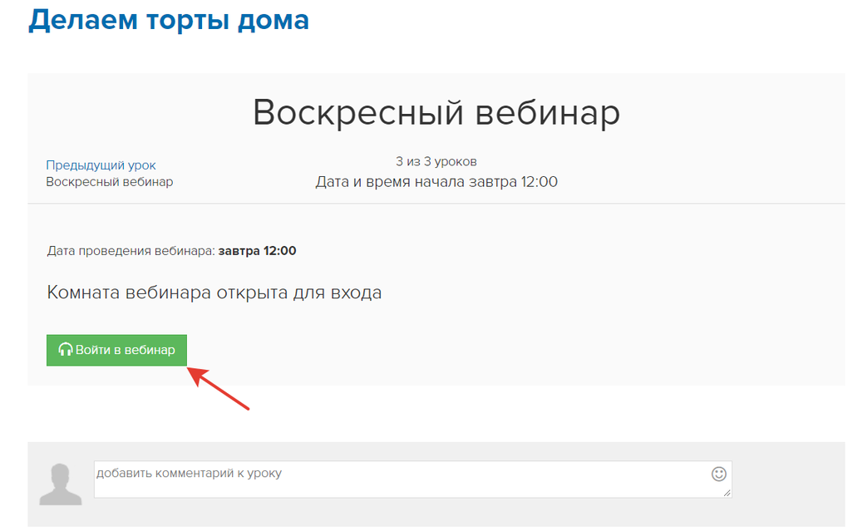Click the bold "завтра 12:00" text

[x=257, y=250]
